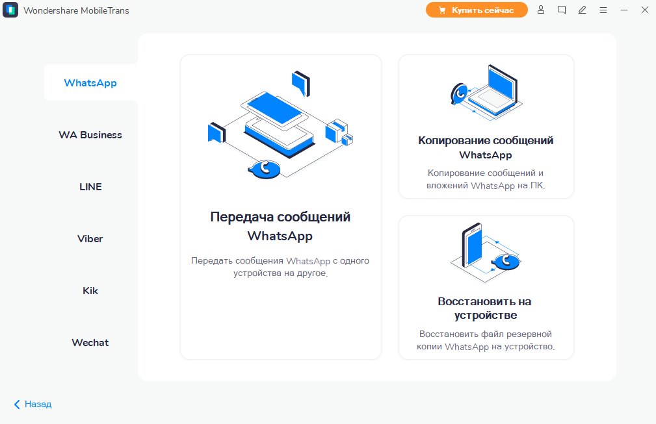This screenshot has height=424, width=656.
Task: Click the Купить сейчас button
Action: pos(477,10)
